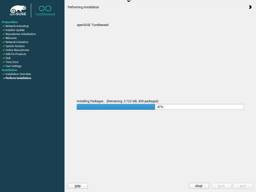Click the disabled Back button
This screenshot has width=256, height=192.
coord(221,186)
